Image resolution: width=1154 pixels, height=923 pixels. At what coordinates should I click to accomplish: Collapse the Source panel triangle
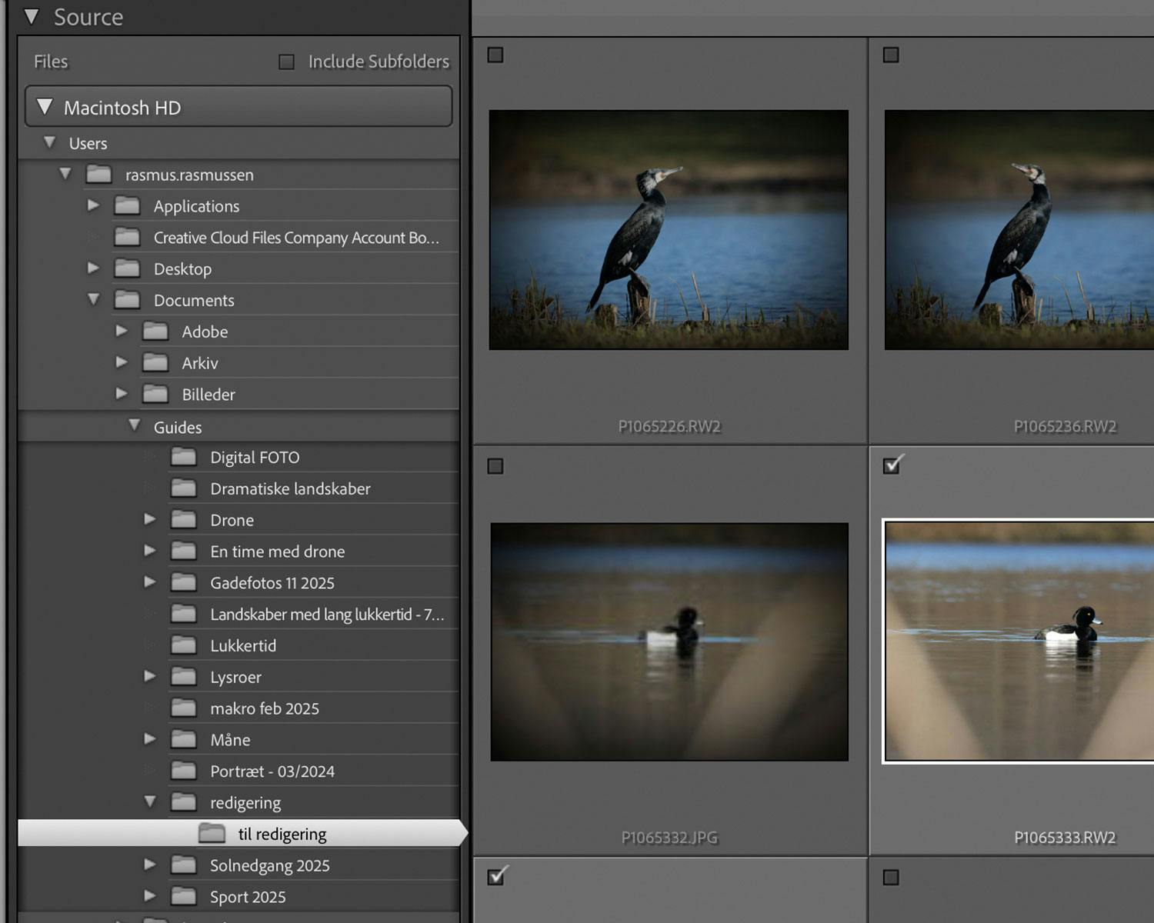point(32,17)
